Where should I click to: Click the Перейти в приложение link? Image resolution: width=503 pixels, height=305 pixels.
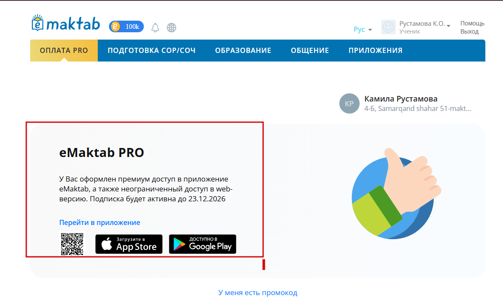point(100,222)
